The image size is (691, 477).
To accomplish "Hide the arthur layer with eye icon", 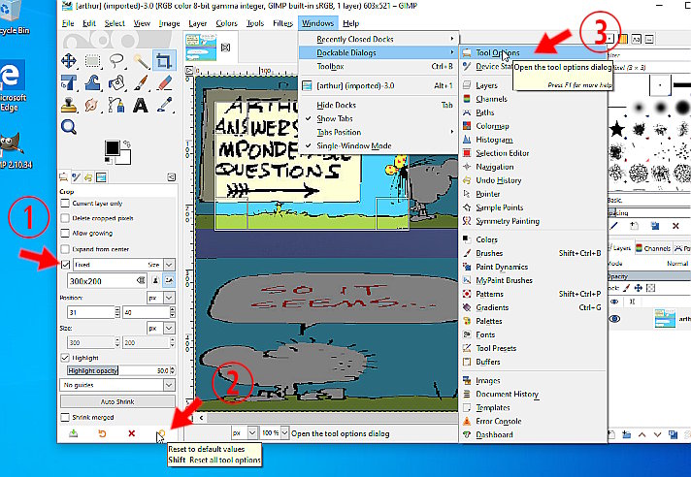I will (615, 319).
